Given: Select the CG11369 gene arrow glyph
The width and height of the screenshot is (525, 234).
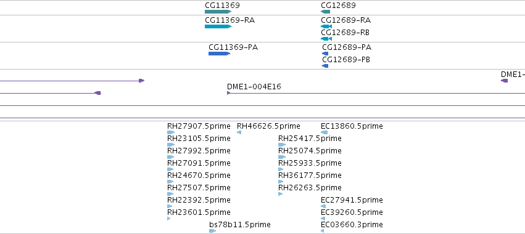Looking at the screenshot, I should [218, 12].
